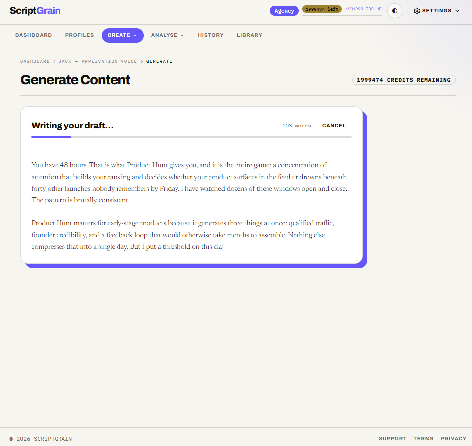Expand the Analyse dropdown

point(168,35)
